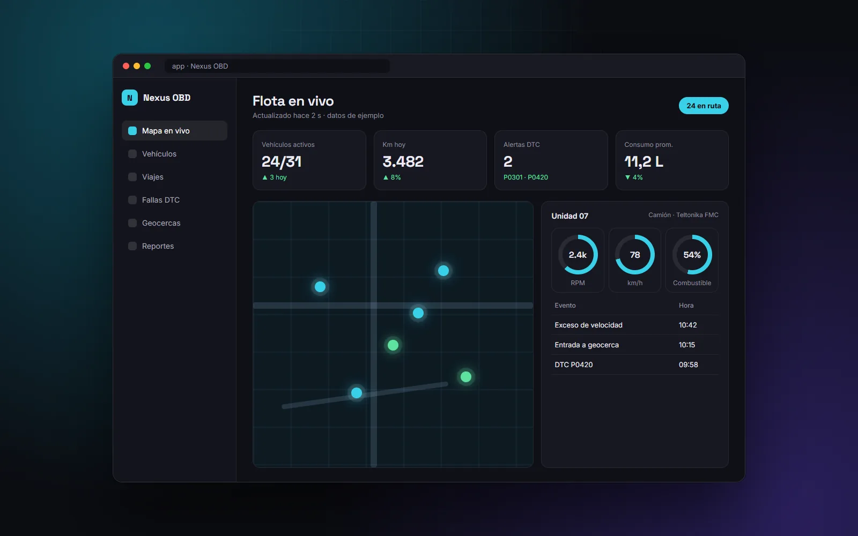Click the Reportes sidebar icon

[x=132, y=246]
